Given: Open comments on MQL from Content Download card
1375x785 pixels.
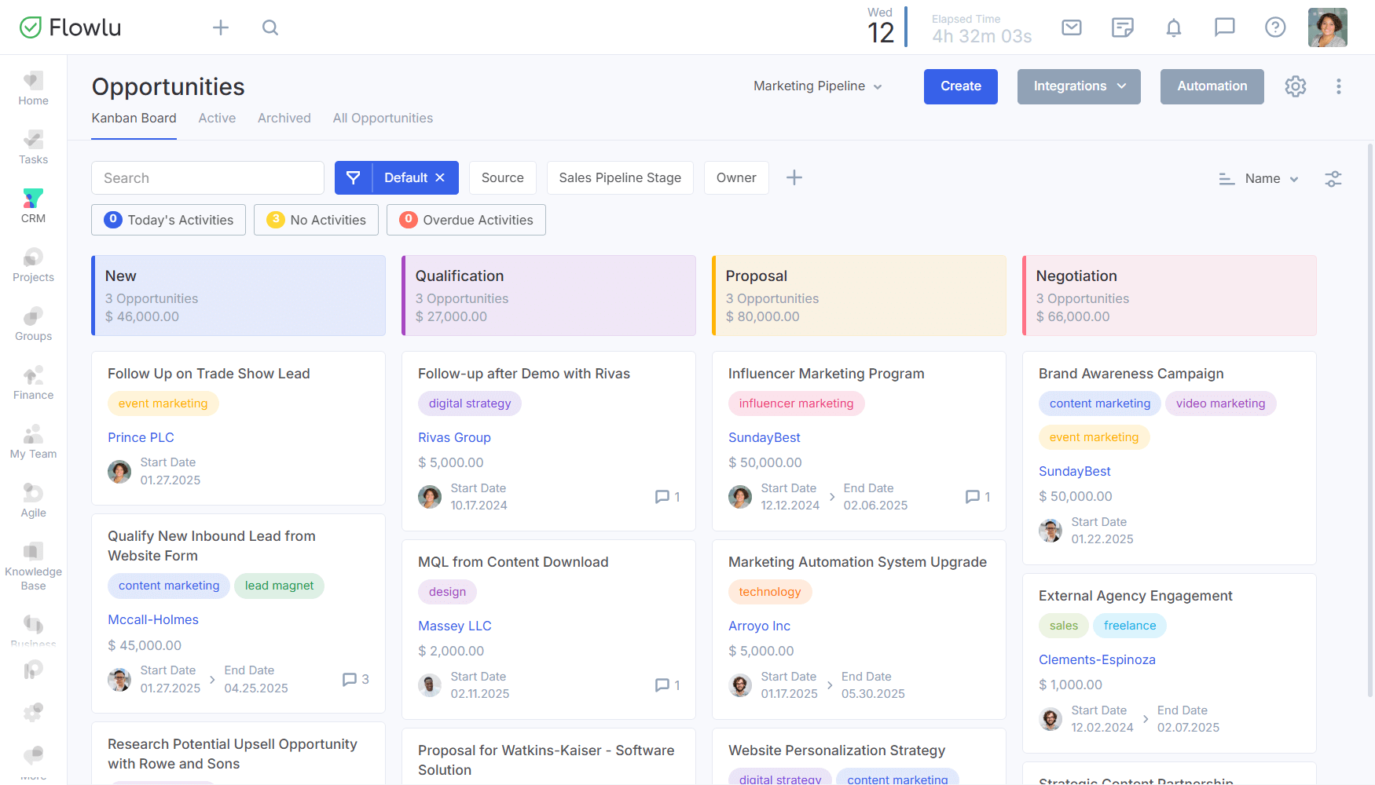Looking at the screenshot, I should [667, 685].
